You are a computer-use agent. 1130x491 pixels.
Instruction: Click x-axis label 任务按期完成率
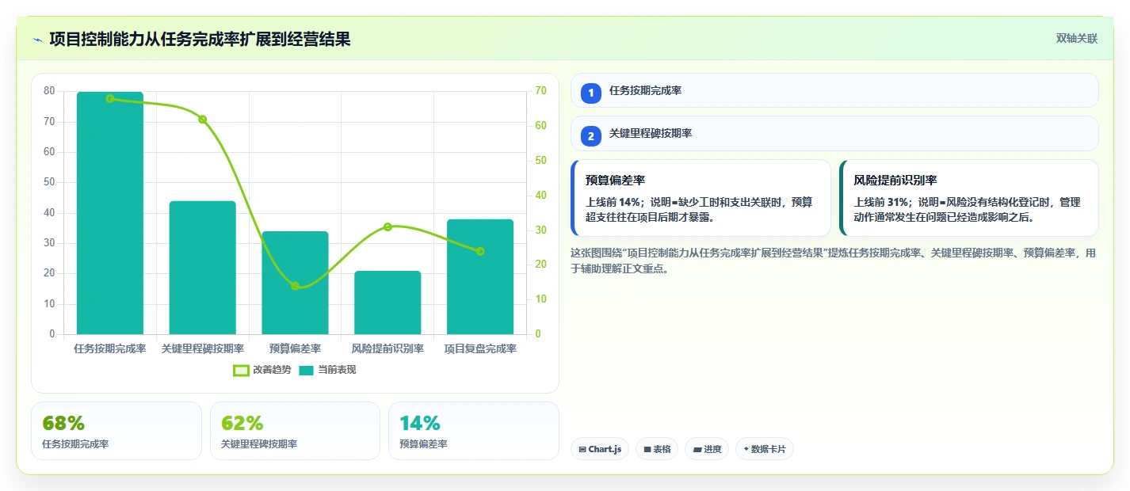pos(110,348)
